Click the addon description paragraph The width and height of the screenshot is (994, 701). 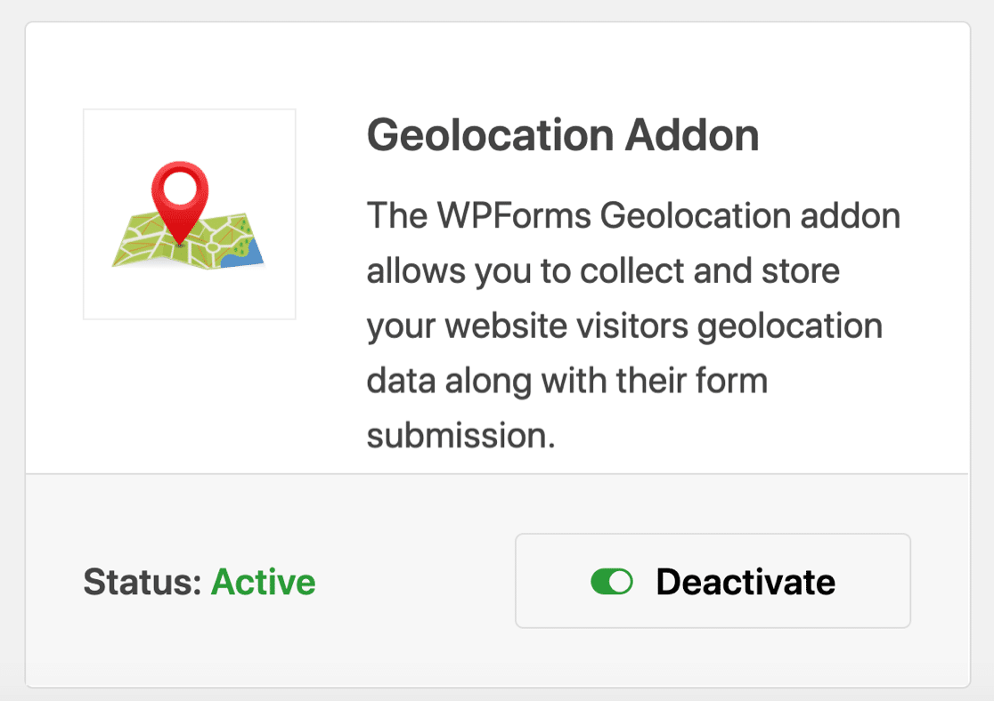pos(623,326)
